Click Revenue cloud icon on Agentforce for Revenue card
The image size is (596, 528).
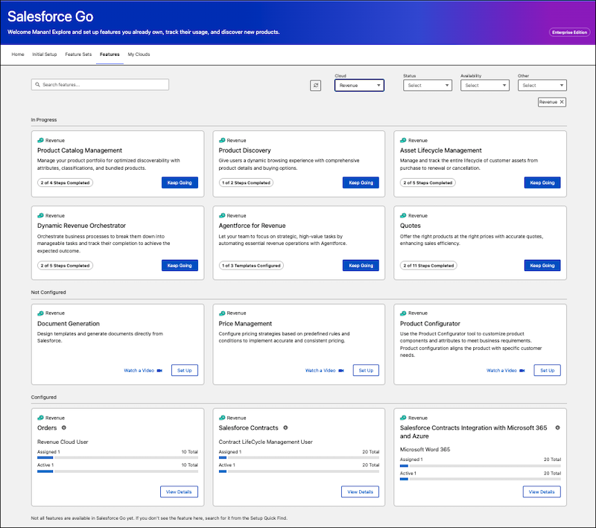click(x=222, y=216)
